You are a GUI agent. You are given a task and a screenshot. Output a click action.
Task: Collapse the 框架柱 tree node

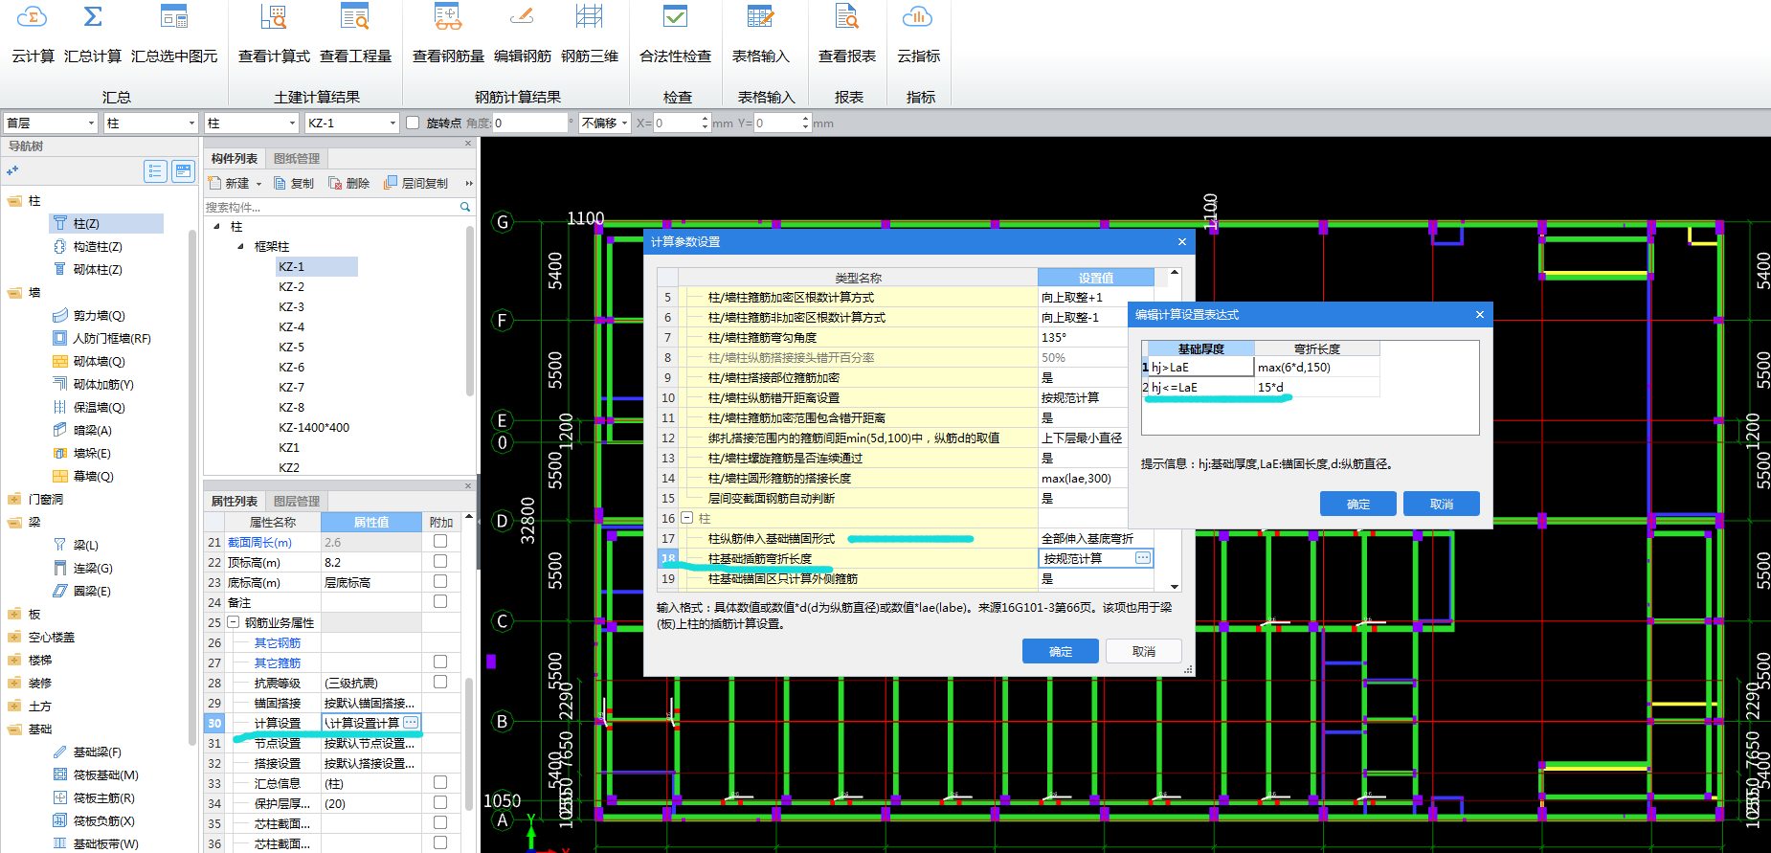240,247
